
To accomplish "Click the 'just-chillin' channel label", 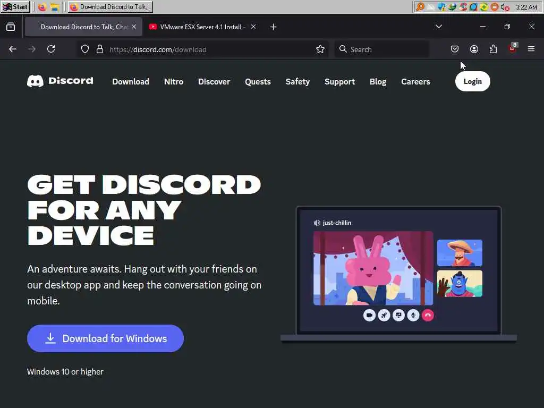I will click(337, 223).
